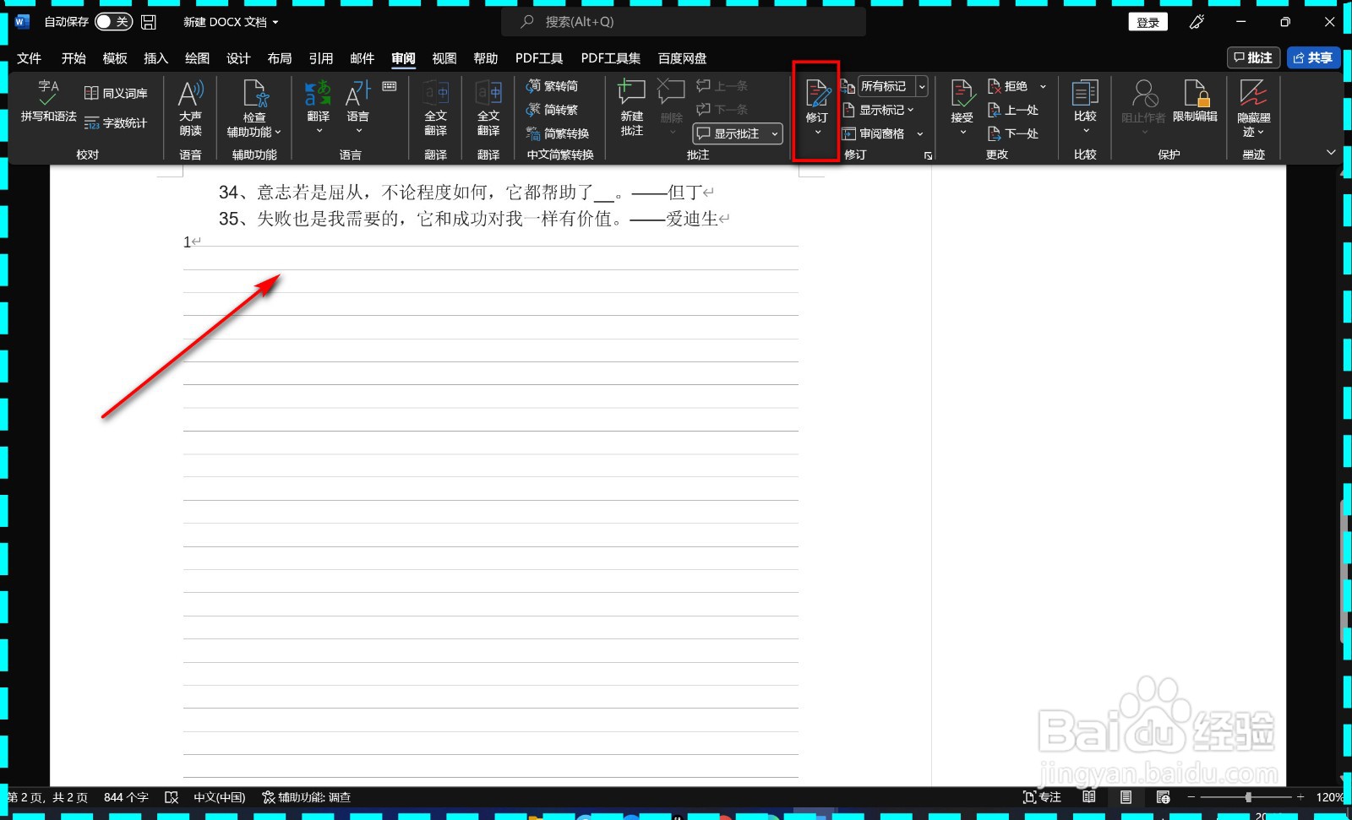Open the 文件 menu
The width and height of the screenshot is (1352, 820).
click(30, 58)
